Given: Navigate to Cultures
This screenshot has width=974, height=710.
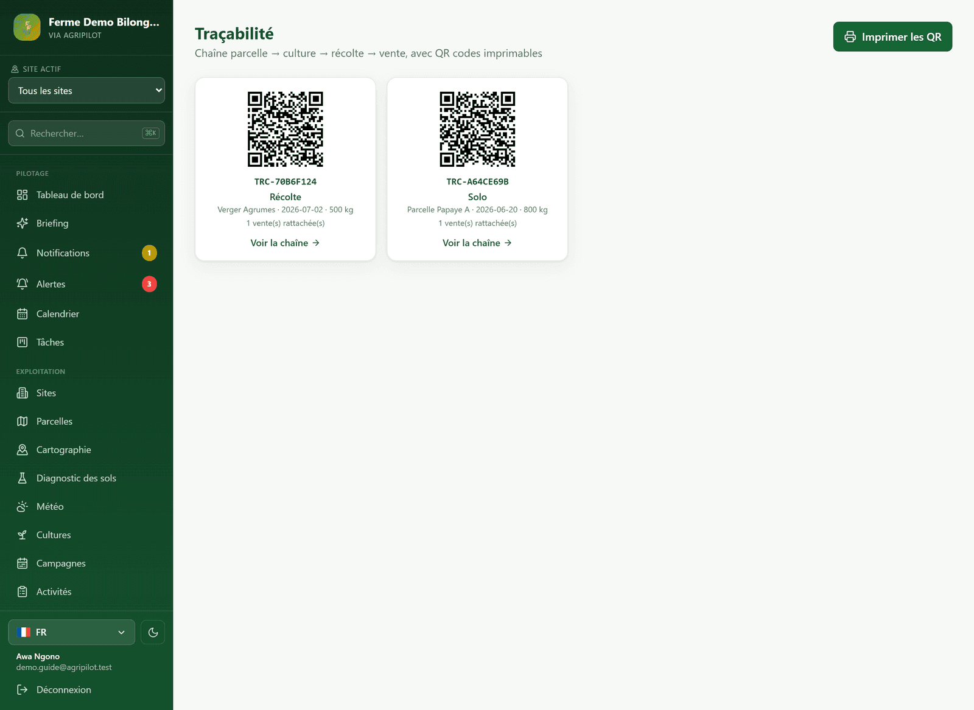Looking at the screenshot, I should click(86, 535).
